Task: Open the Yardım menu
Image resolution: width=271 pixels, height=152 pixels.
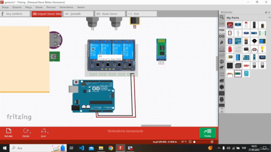Action: pyautogui.click(x=81, y=7)
